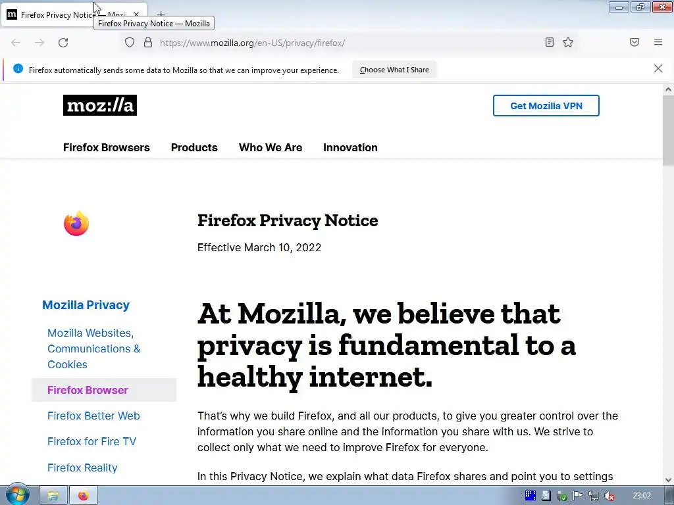
Task: Click Get Mozilla VPN button
Action: coord(546,106)
